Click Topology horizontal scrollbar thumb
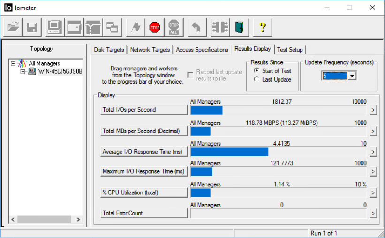This screenshot has width=385, height=238. coord(44,219)
